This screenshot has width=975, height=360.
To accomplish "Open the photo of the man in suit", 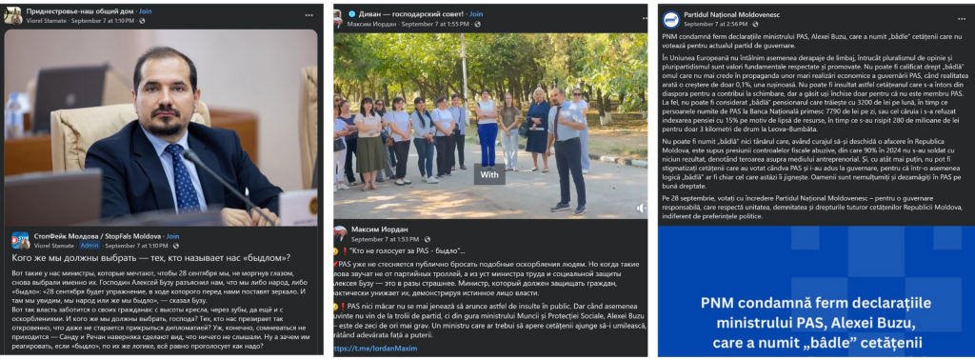I will tap(160, 128).
